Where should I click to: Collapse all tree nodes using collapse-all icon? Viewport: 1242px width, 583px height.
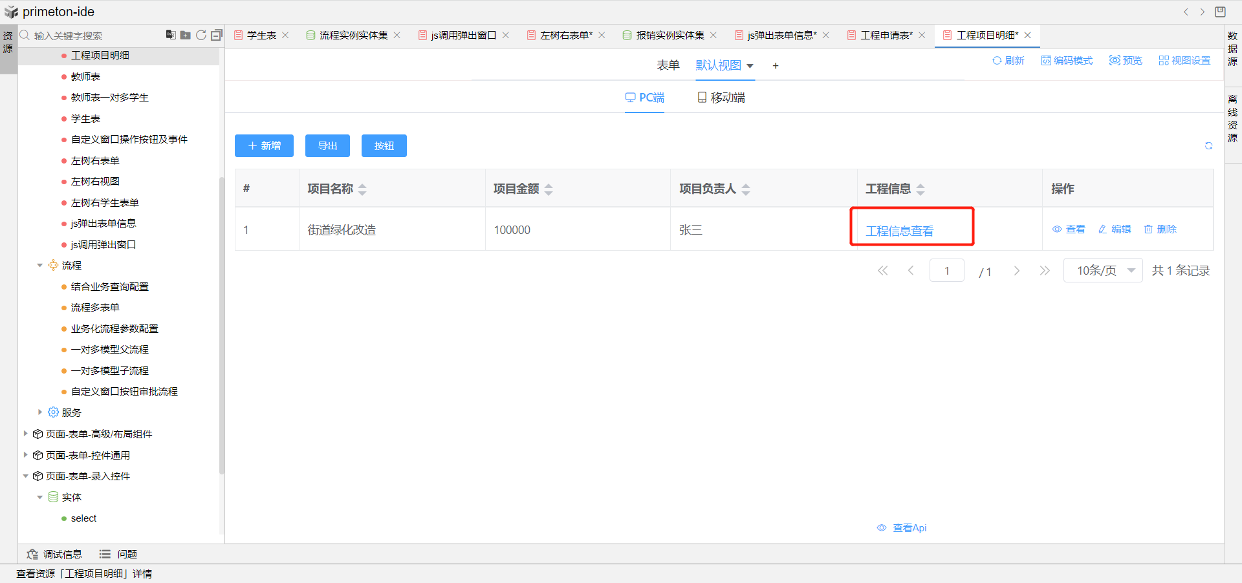coord(217,35)
